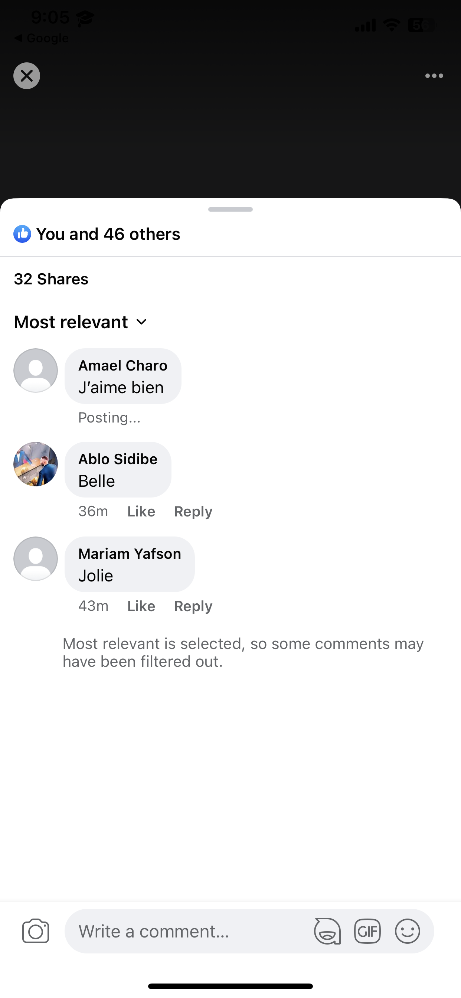
Task: Tap the sheet drag handle bar
Action: coord(230,210)
